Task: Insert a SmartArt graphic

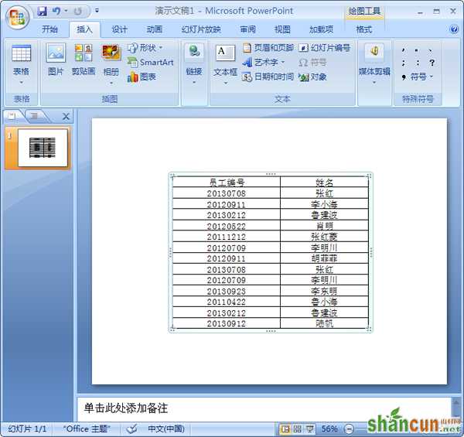Action: tap(150, 63)
